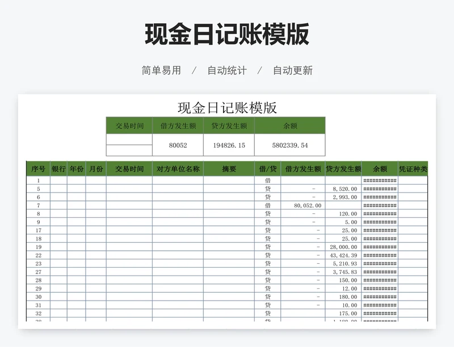Select column header 摘要
454x347 pixels.
coord(229,169)
